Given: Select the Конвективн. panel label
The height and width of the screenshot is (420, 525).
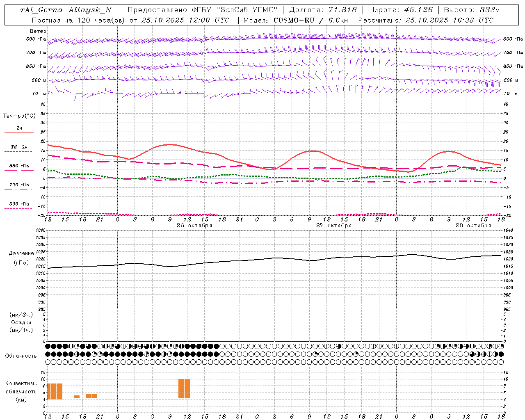Looking at the screenshot, I should (x=21, y=383).
